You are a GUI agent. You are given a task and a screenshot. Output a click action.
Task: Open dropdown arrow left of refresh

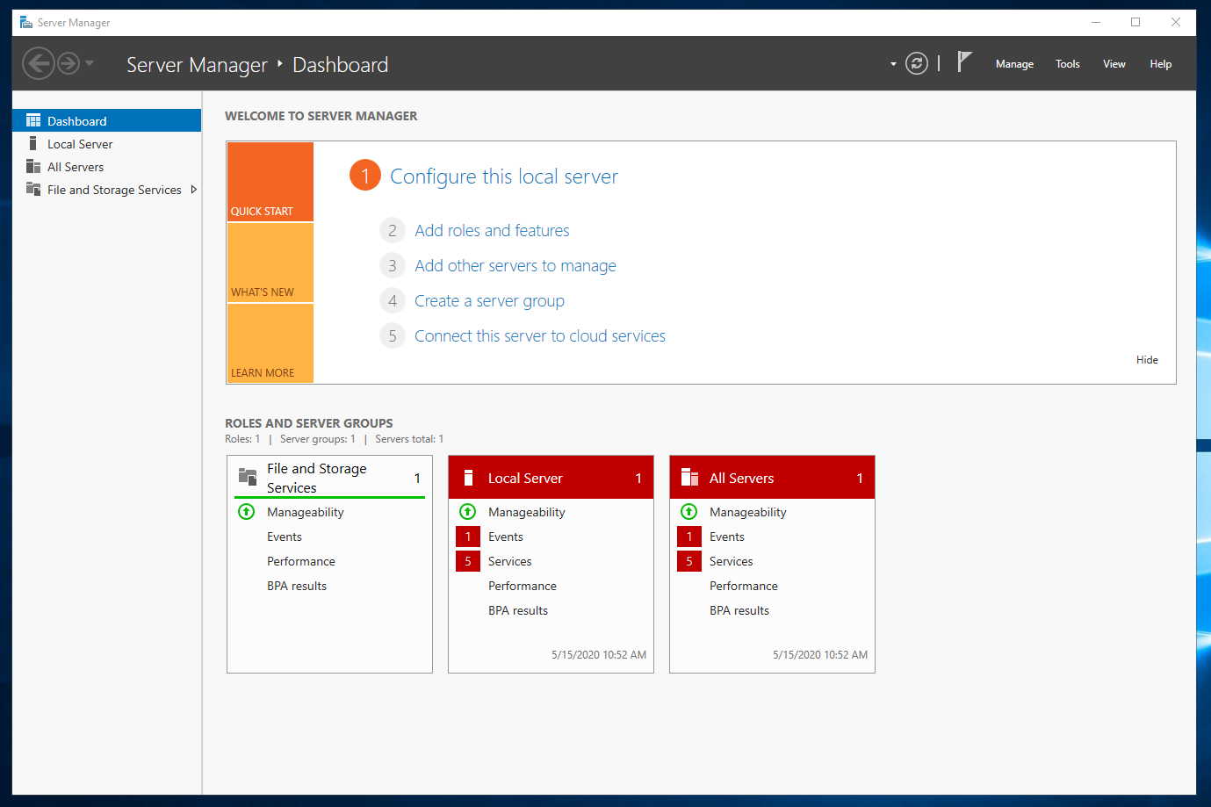(x=893, y=64)
